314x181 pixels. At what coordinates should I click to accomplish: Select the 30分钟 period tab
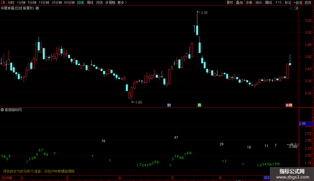tap(57, 3)
